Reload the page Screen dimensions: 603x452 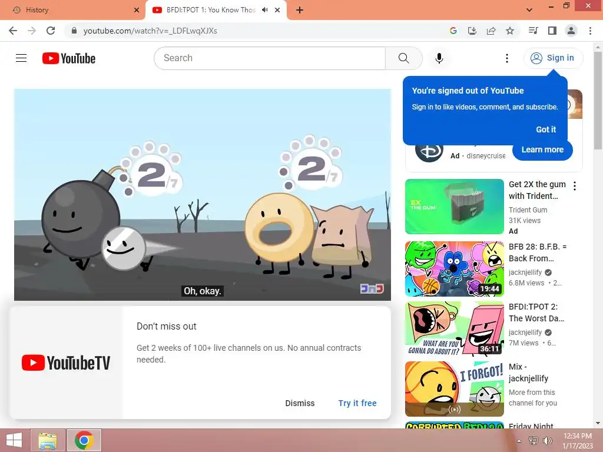tap(51, 31)
